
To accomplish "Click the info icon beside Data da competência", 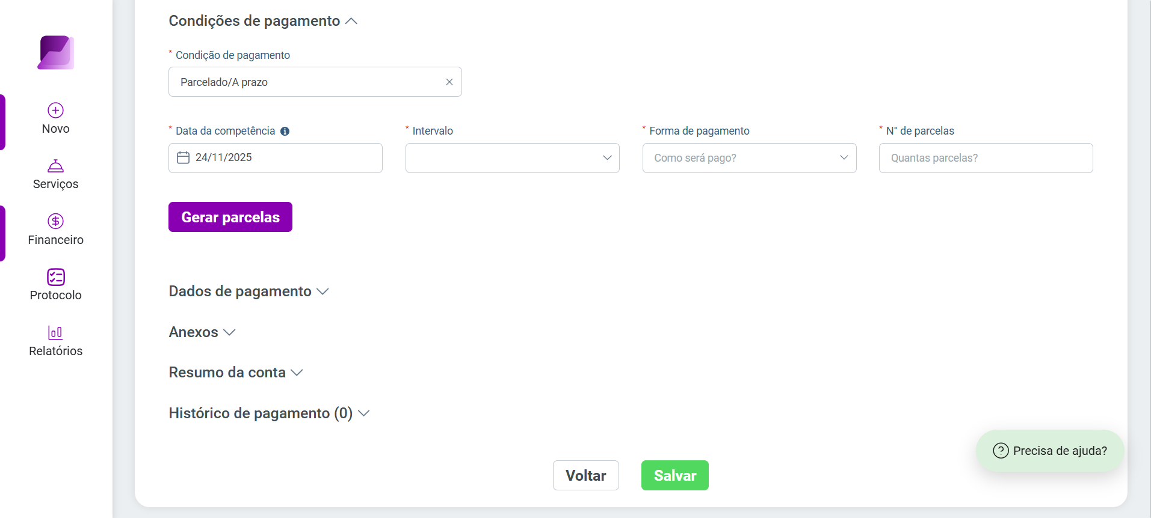I will click(x=285, y=131).
